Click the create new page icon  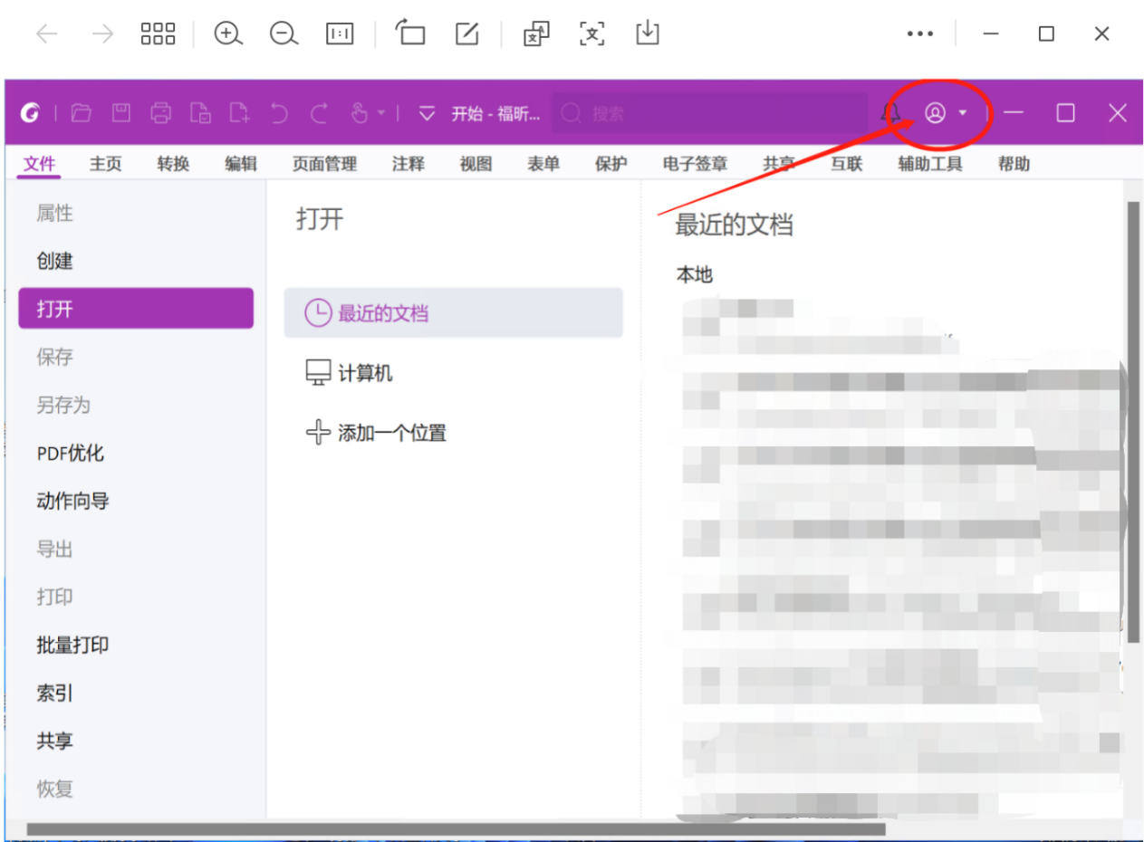tap(239, 113)
